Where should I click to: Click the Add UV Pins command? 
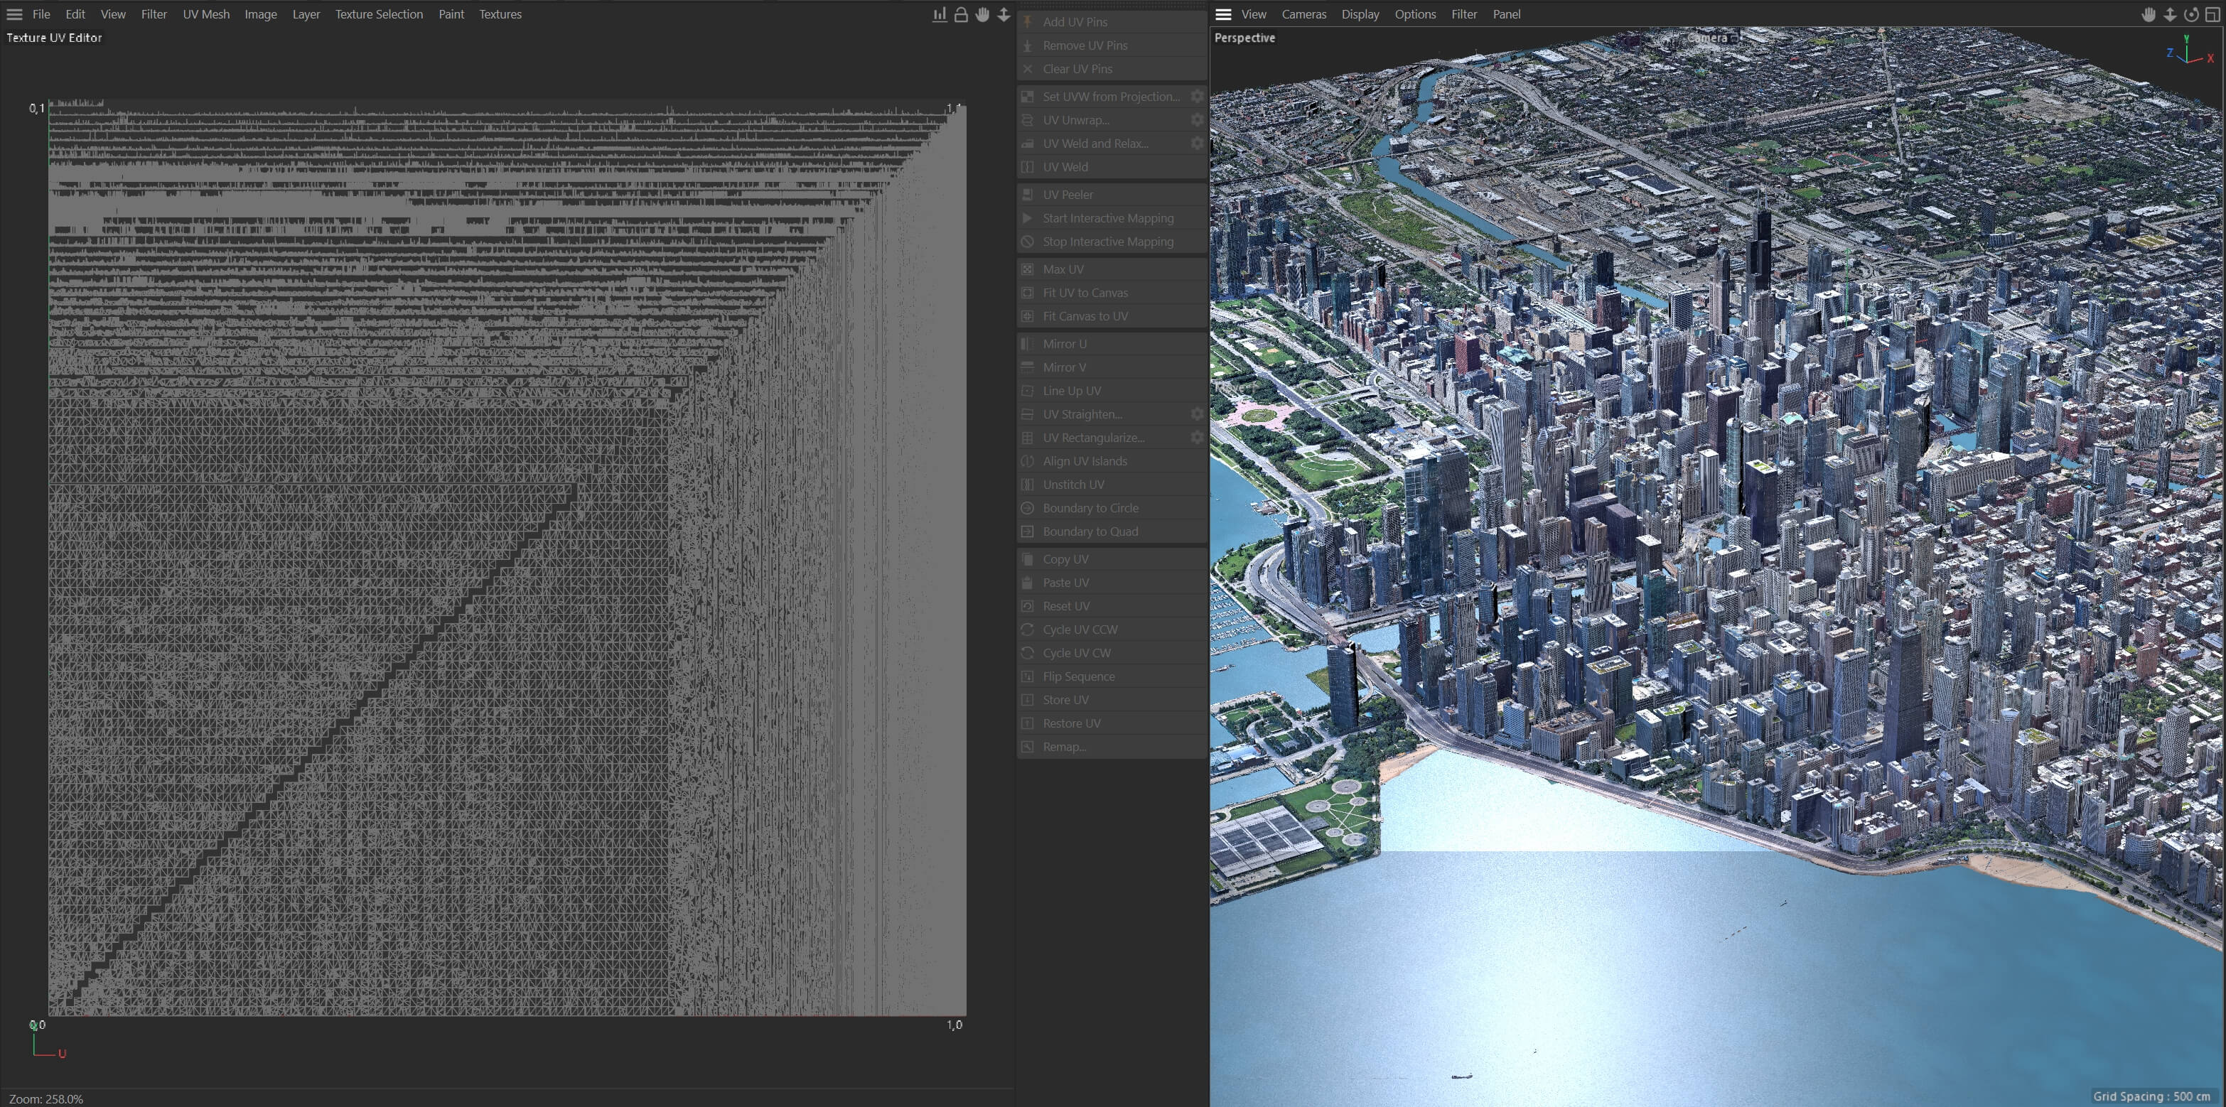1112,21
